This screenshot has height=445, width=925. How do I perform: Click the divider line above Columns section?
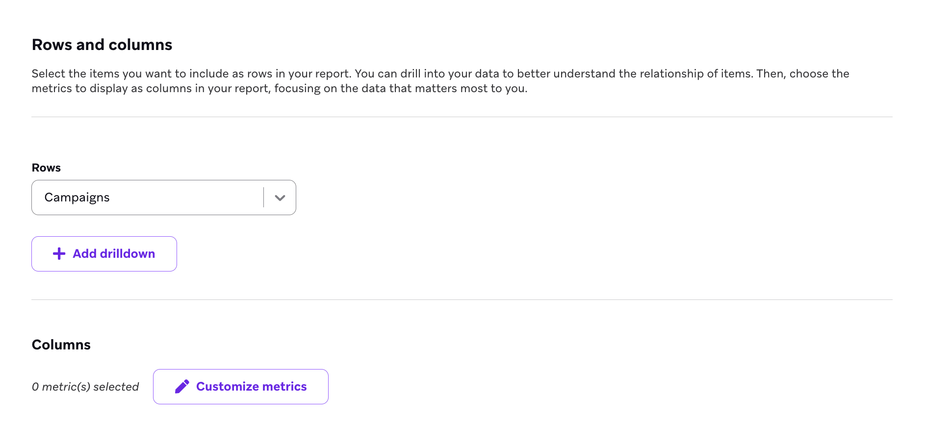[x=461, y=299]
